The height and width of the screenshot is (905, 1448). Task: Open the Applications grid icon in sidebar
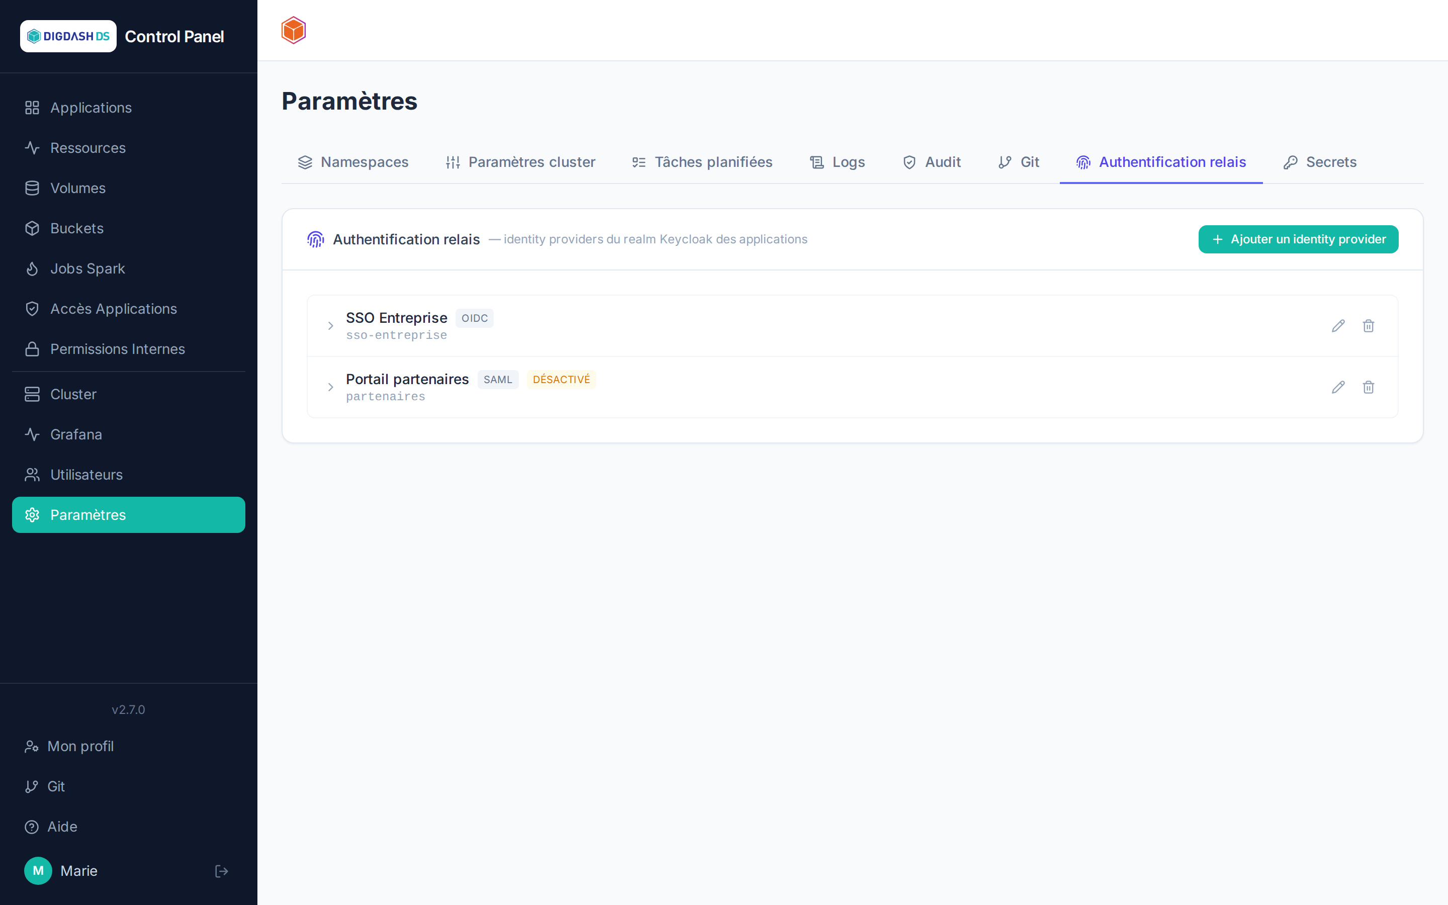click(x=32, y=108)
